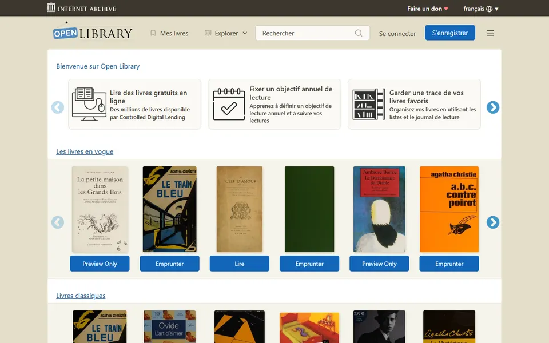Open Ovide L'art d'aimer cover

click(x=169, y=326)
